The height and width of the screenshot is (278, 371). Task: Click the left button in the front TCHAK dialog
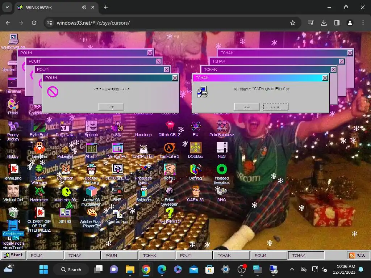click(247, 106)
